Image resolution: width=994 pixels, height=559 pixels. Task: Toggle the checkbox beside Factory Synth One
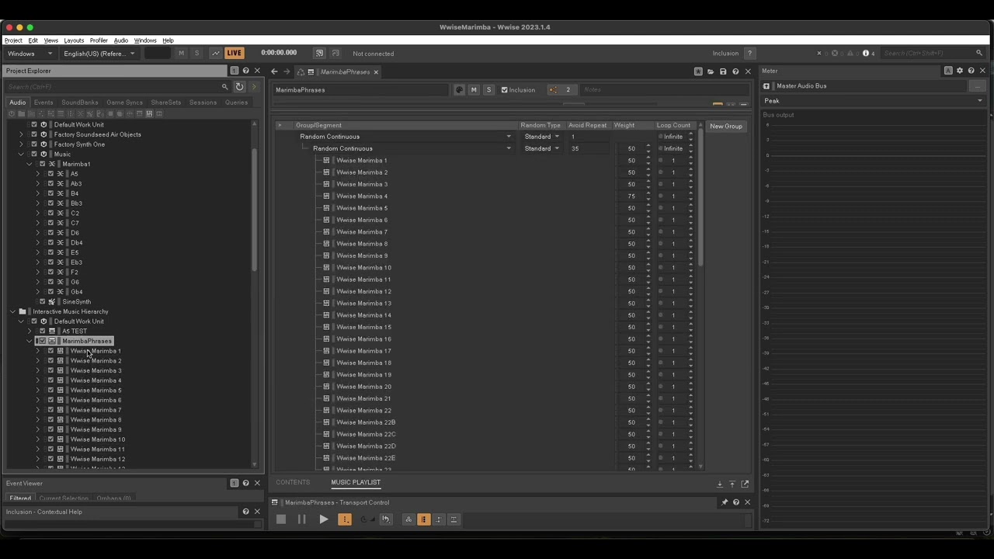tap(33, 144)
